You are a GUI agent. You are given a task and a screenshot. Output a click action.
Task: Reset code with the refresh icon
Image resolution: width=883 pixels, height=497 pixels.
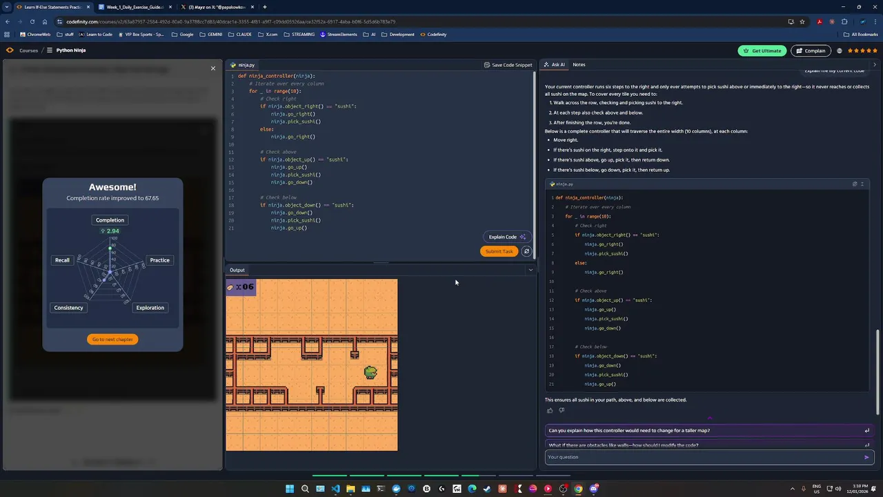pyautogui.click(x=526, y=251)
